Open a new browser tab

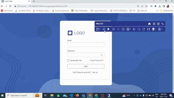pos(34,1)
